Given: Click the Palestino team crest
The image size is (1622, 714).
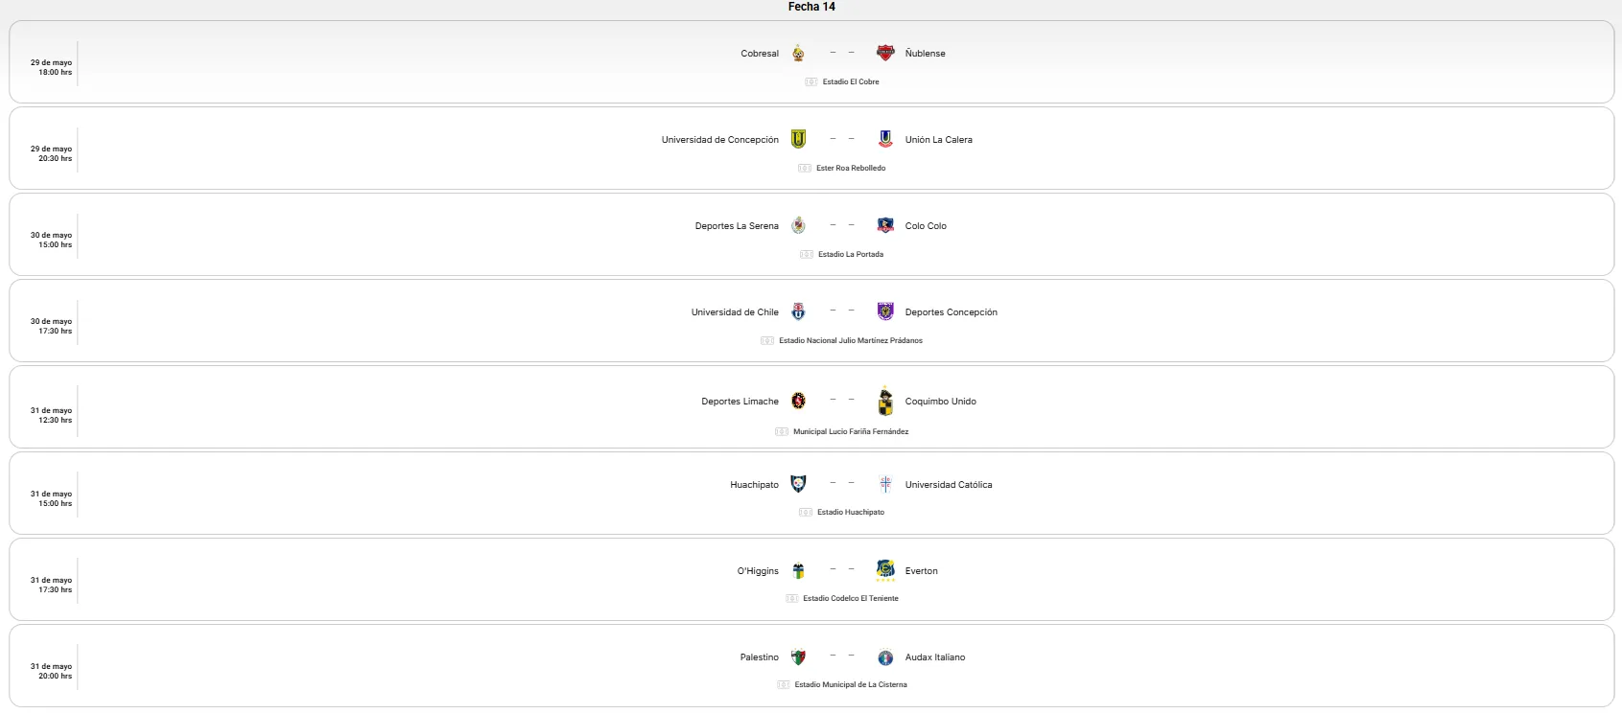Looking at the screenshot, I should [798, 657].
